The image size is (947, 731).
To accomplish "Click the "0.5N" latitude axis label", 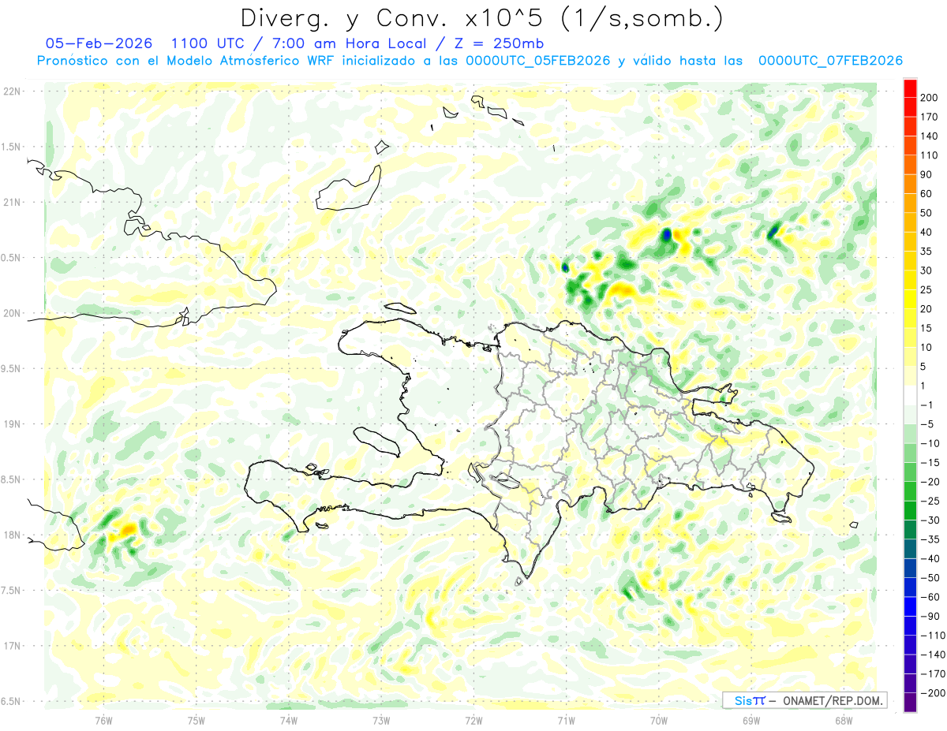I will tap(12, 258).
